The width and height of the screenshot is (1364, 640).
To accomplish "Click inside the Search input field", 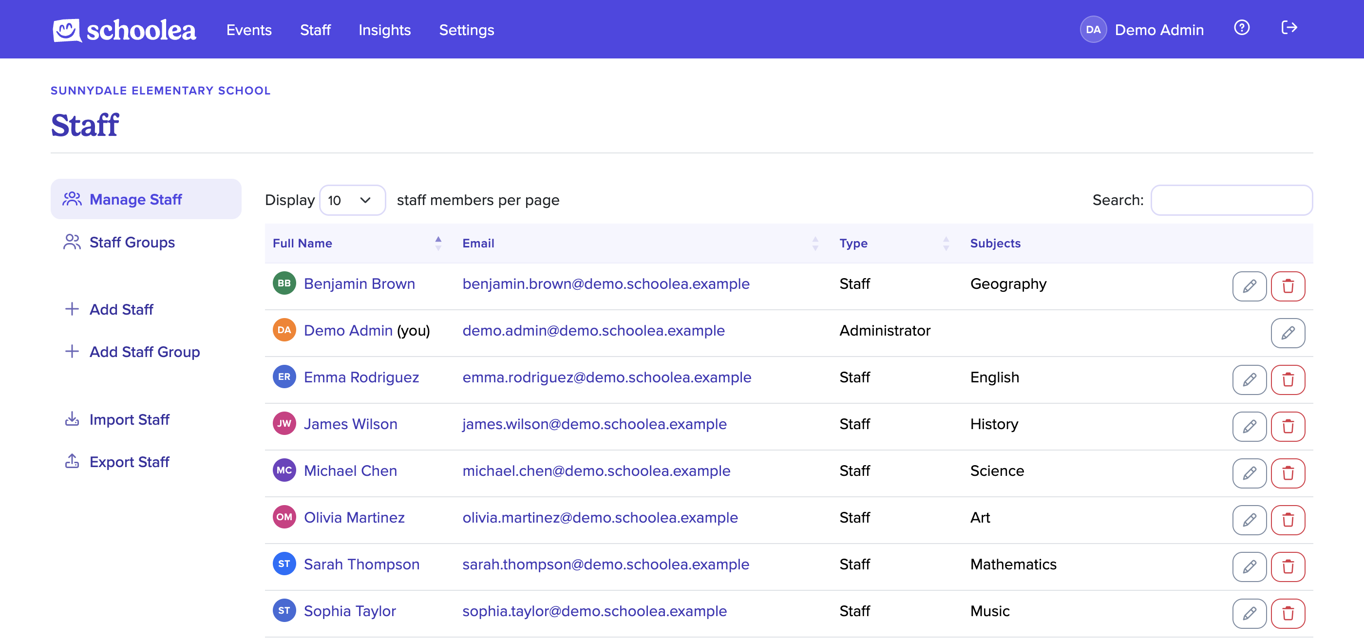I will point(1231,200).
